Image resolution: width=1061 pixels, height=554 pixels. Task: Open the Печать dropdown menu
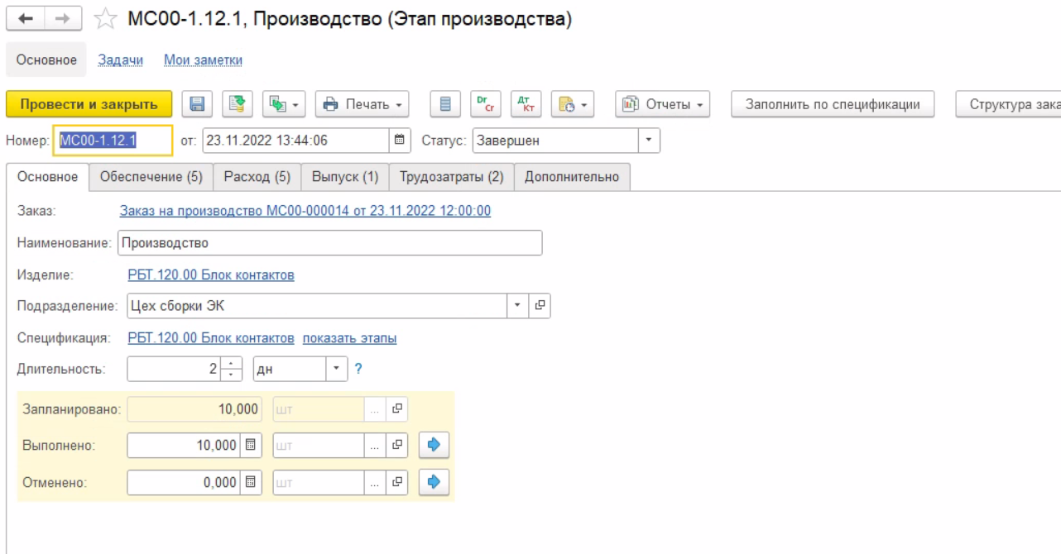tap(362, 104)
